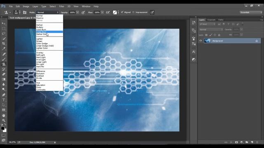
Task: Select the Lasso tool
Action: coord(4,34)
